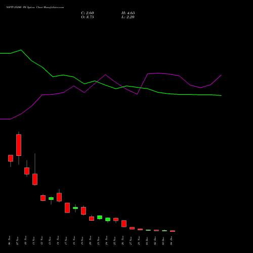Click the 14 Nov date axis label
Screen dimensions: 253x253
click(58, 240)
